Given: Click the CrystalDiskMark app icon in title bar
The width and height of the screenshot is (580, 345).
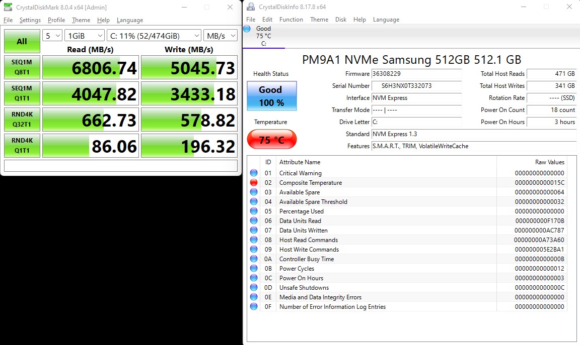Looking at the screenshot, I should (x=8, y=7).
